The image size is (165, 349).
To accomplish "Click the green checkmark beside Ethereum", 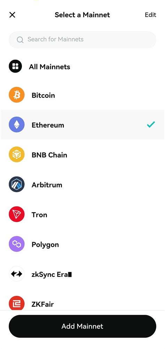I will tap(151, 124).
